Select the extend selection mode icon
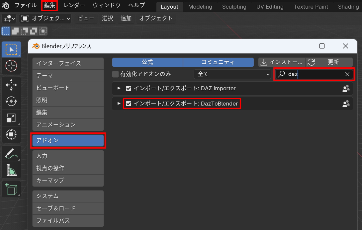The height and width of the screenshot is (230, 362). click(x=15, y=31)
